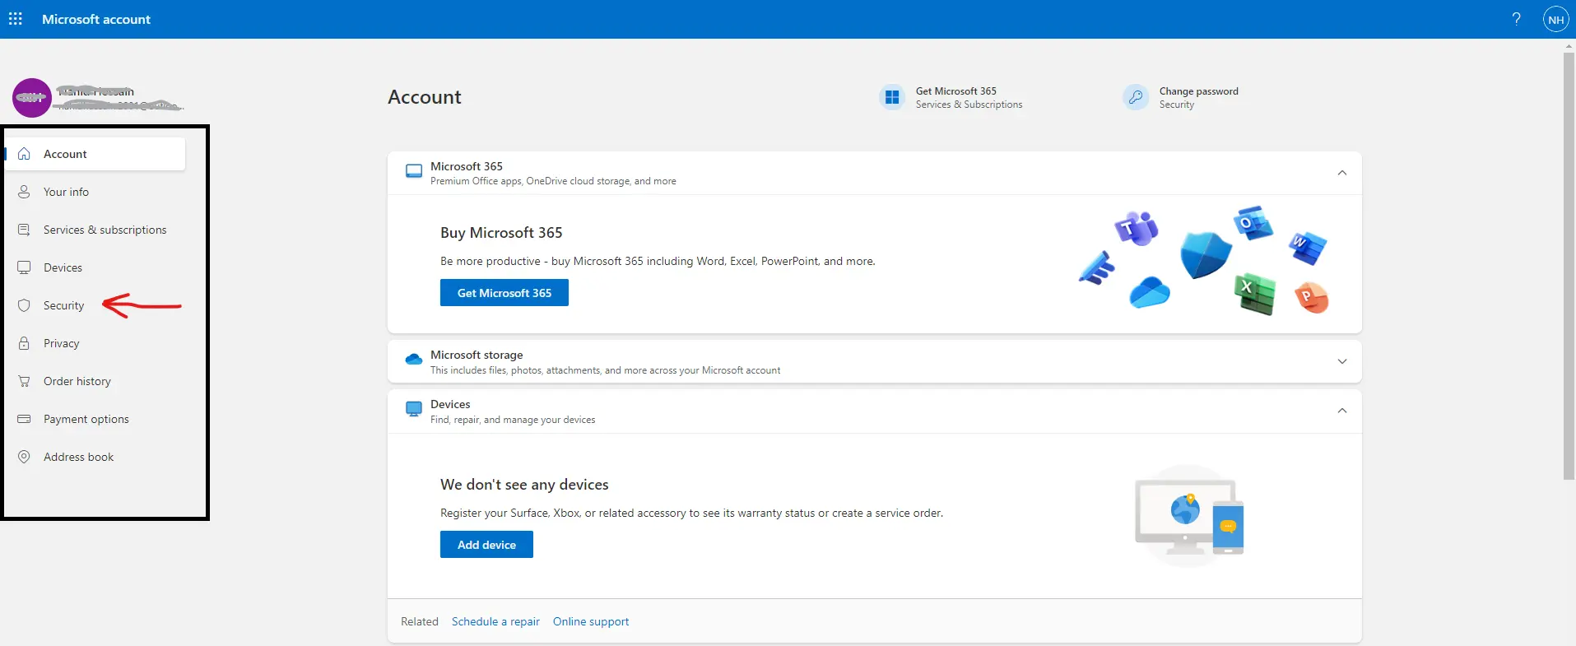Follow the Online support link

point(591,621)
